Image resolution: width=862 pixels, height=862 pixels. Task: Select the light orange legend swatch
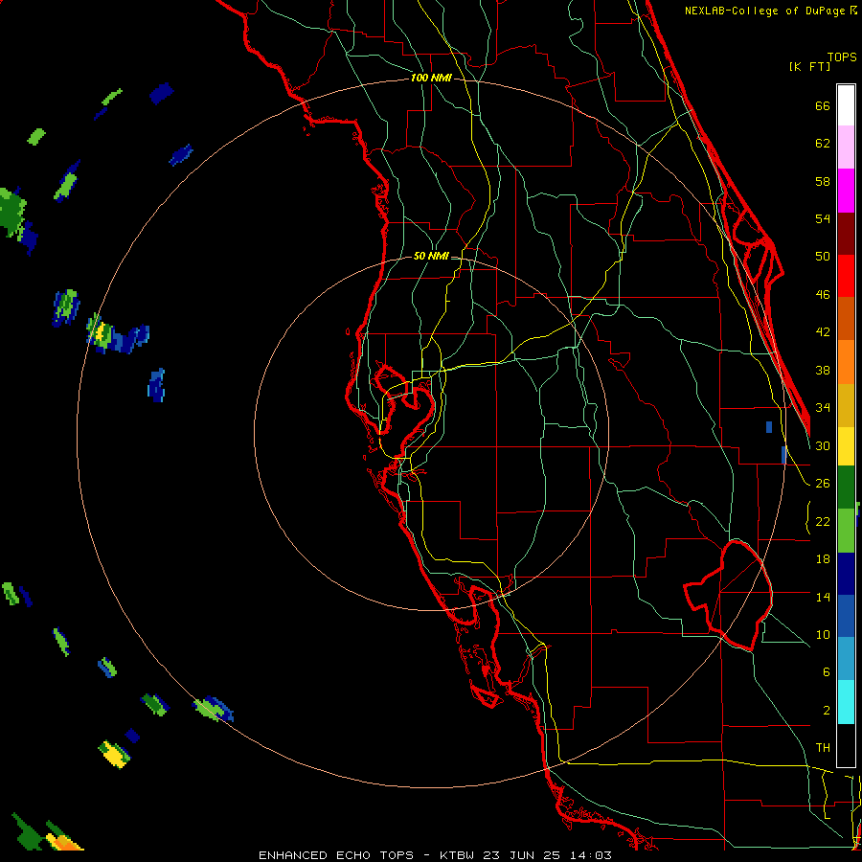click(x=846, y=362)
